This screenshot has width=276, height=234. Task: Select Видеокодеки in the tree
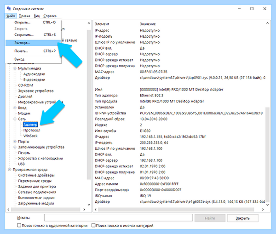tap(34, 80)
